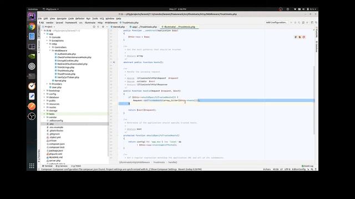Launch Google Chrome from the dock

[32, 27]
